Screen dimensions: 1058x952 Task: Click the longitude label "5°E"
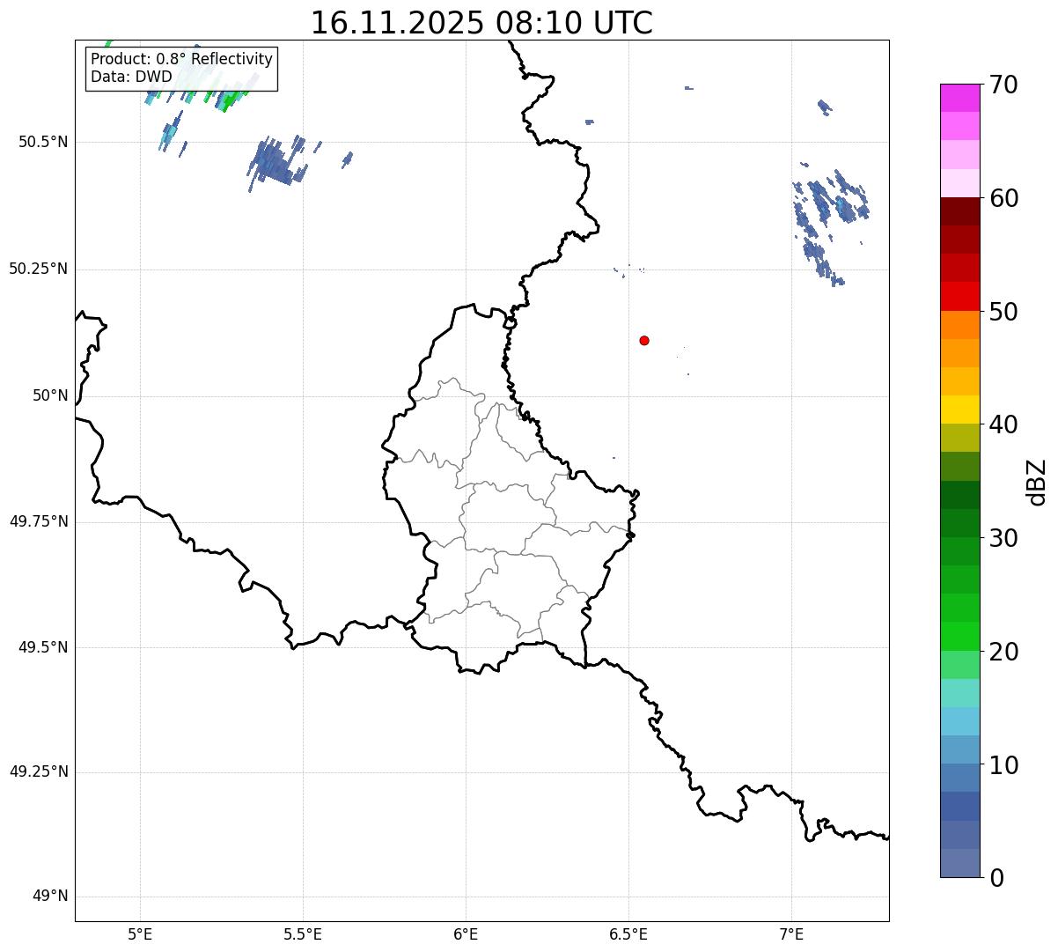pyautogui.click(x=140, y=934)
